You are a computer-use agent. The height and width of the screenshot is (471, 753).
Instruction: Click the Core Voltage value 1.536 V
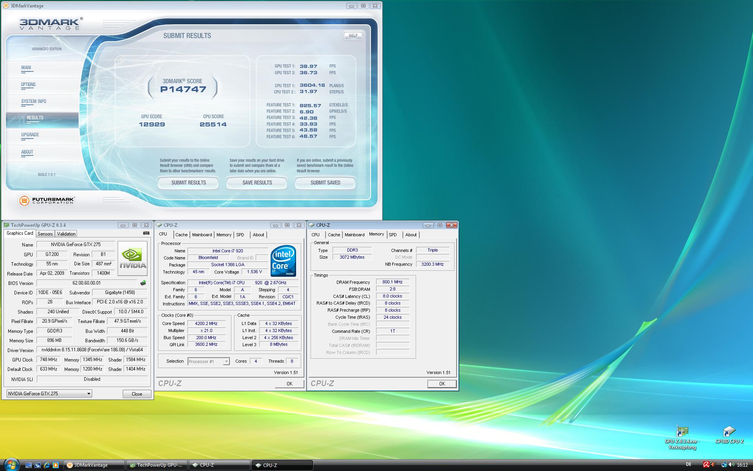pyautogui.click(x=255, y=272)
